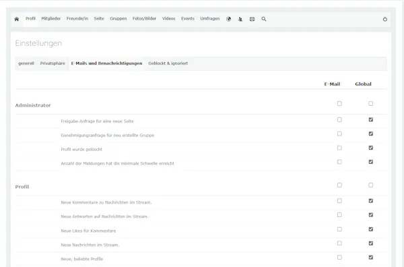Click 'Neue Likes für Kommentare' text

click(88, 231)
